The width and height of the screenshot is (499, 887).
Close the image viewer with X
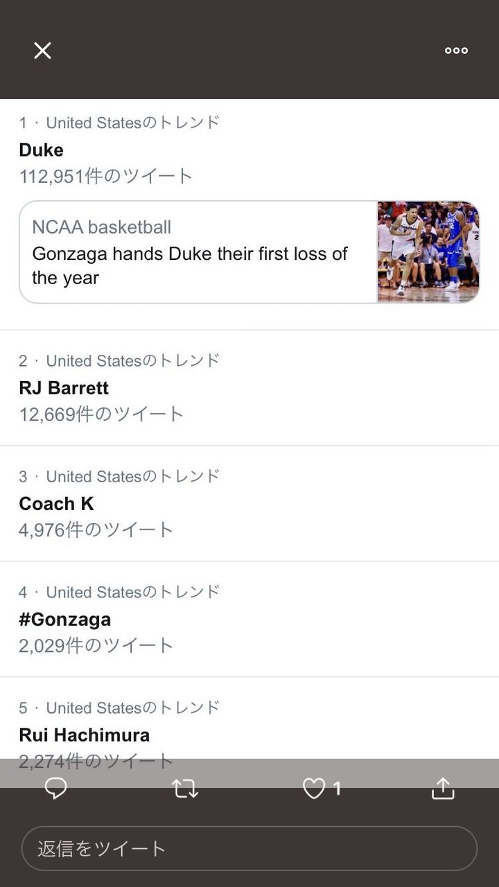pyautogui.click(x=42, y=51)
